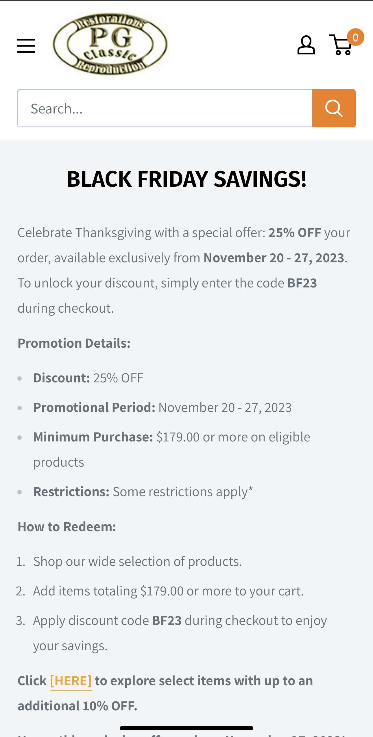Click step 1 'Shop our wide selection'
373x737 pixels.
pos(137,562)
